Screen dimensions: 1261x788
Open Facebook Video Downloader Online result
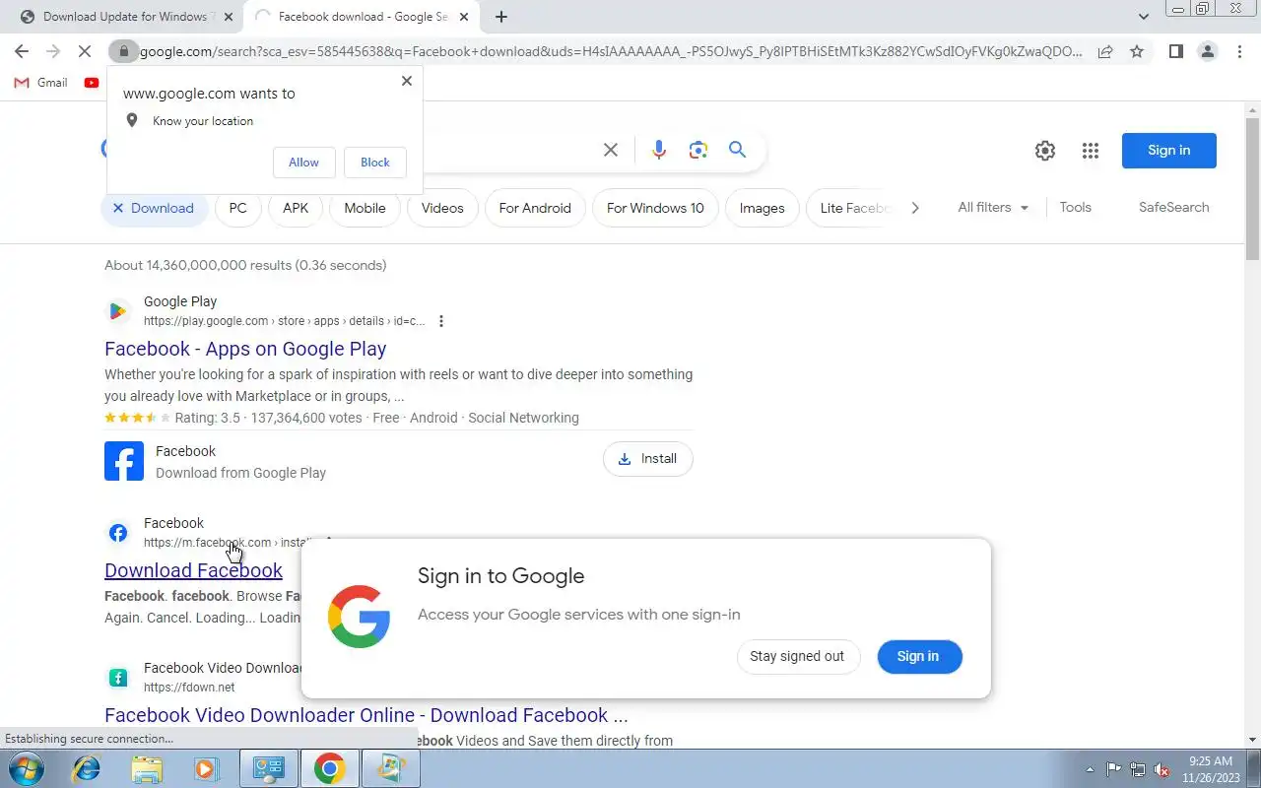[x=365, y=715]
